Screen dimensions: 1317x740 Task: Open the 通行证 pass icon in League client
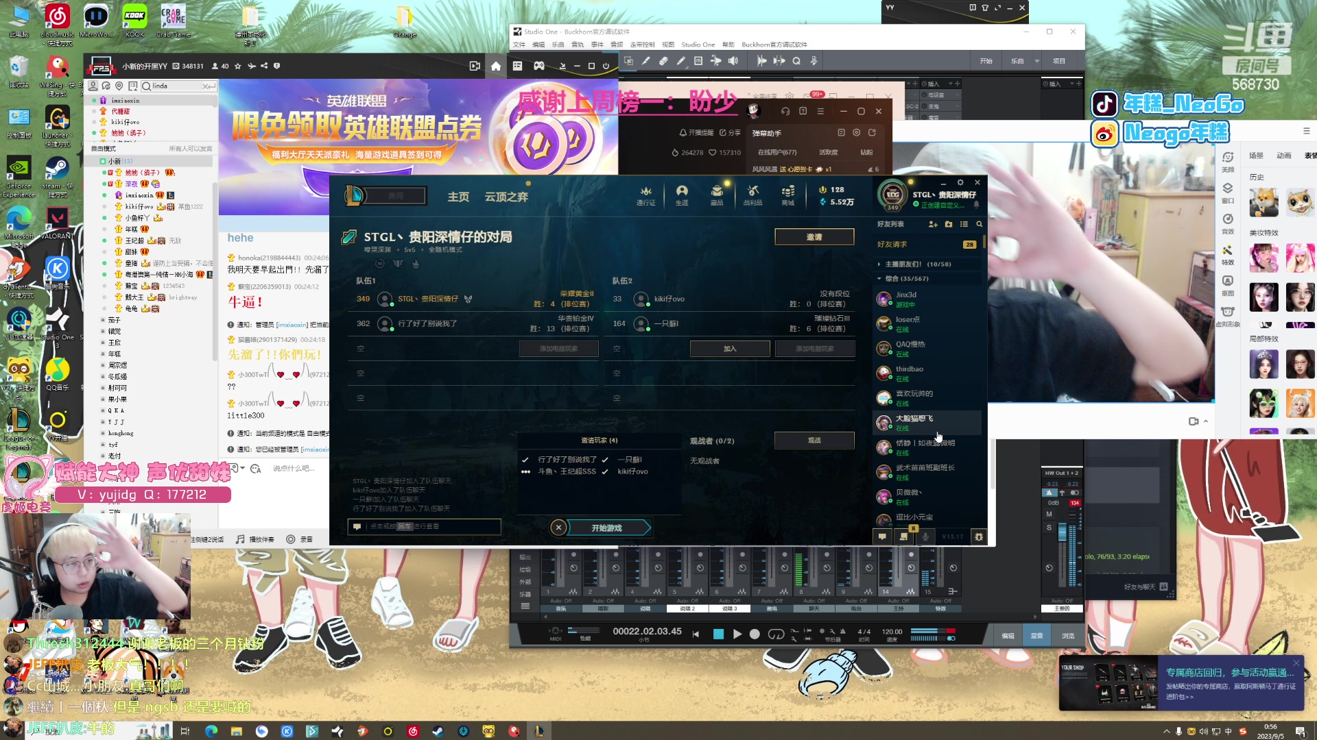(x=645, y=195)
